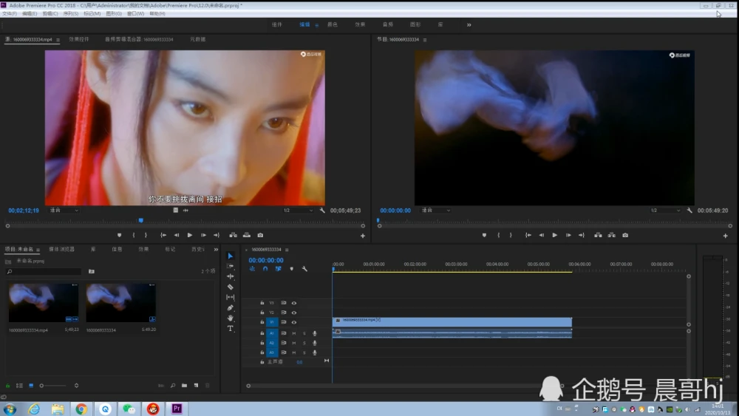Click Insert button in Source monitor
The width and height of the screenshot is (739, 416).
pos(233,235)
